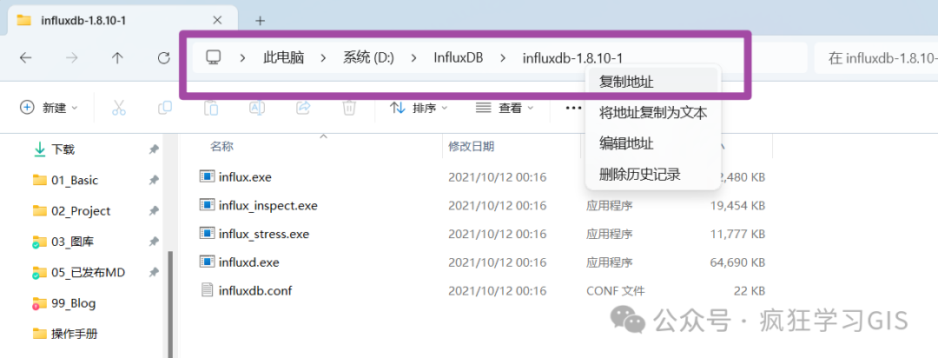
Task: Click the Delete trash icon
Action: [349, 108]
